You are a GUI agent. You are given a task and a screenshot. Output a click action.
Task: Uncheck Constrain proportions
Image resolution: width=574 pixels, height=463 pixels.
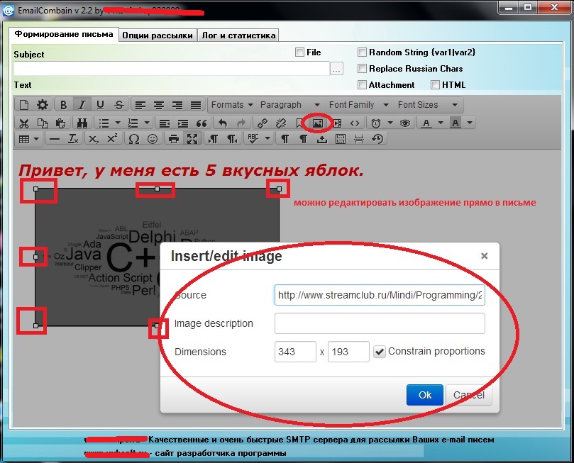pyautogui.click(x=380, y=352)
